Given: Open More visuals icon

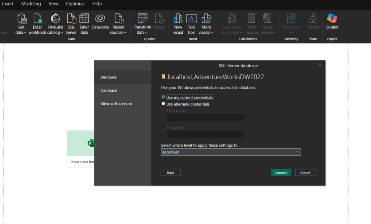Looking at the screenshot, I should pos(206,19).
